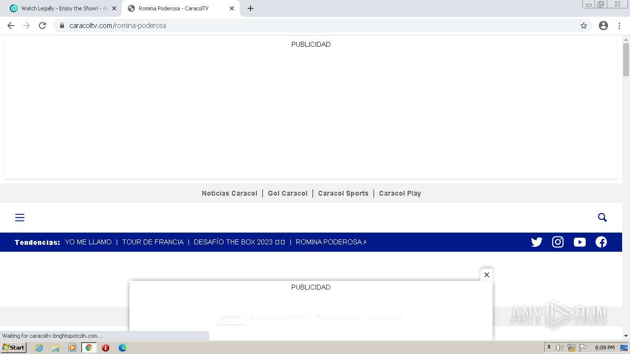Select the Capítulos tab
Viewport: 630px width, 354px height.
[384, 317]
